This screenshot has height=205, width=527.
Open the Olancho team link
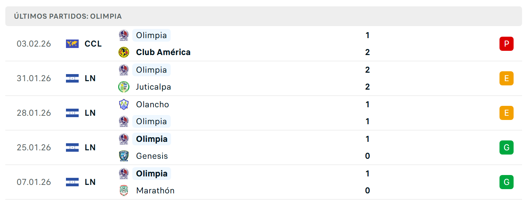(152, 104)
